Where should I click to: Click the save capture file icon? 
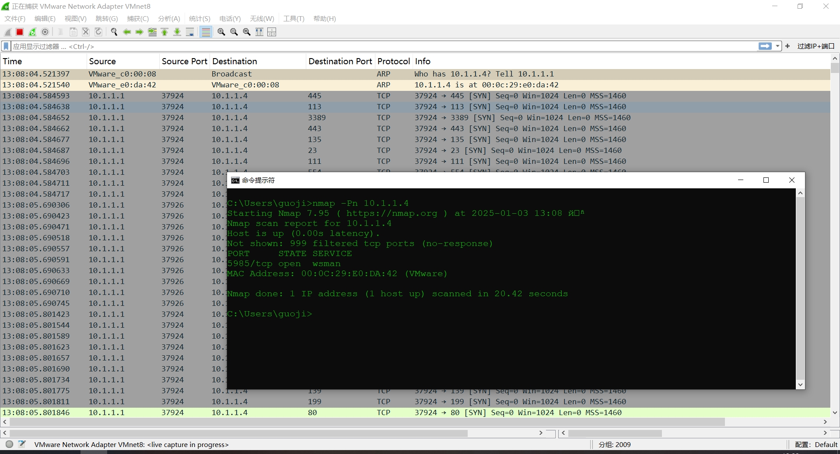tap(73, 32)
